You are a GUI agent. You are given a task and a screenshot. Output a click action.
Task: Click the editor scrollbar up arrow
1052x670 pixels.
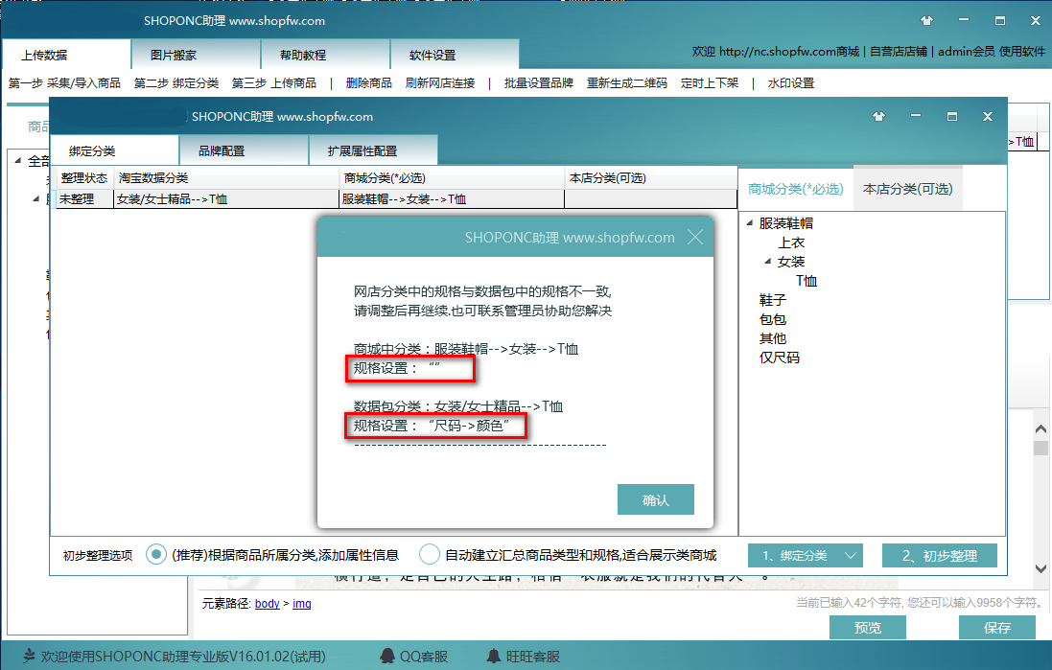[x=1040, y=428]
